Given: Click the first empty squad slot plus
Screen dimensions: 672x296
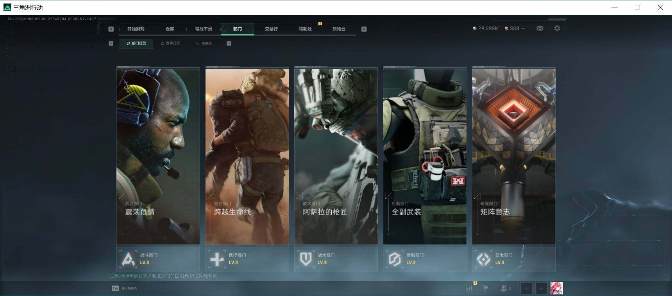Looking at the screenshot, I should point(526,288).
